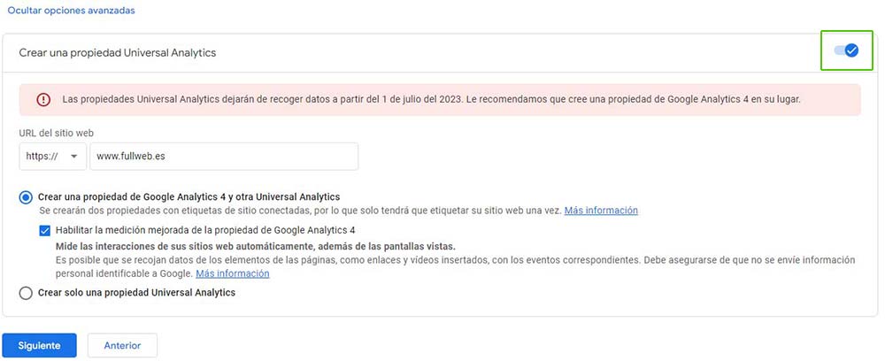Select the 'Crear solo una propiedad Universal Analytics' radio
Image resolution: width=885 pixels, height=361 pixels.
pyautogui.click(x=26, y=294)
